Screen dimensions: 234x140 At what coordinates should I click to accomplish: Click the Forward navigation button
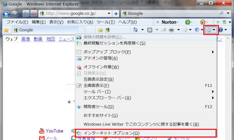click(14, 14)
